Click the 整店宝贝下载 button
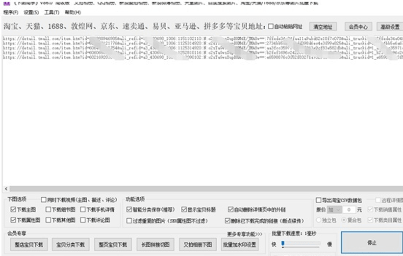The image size is (403, 256). 29,244
